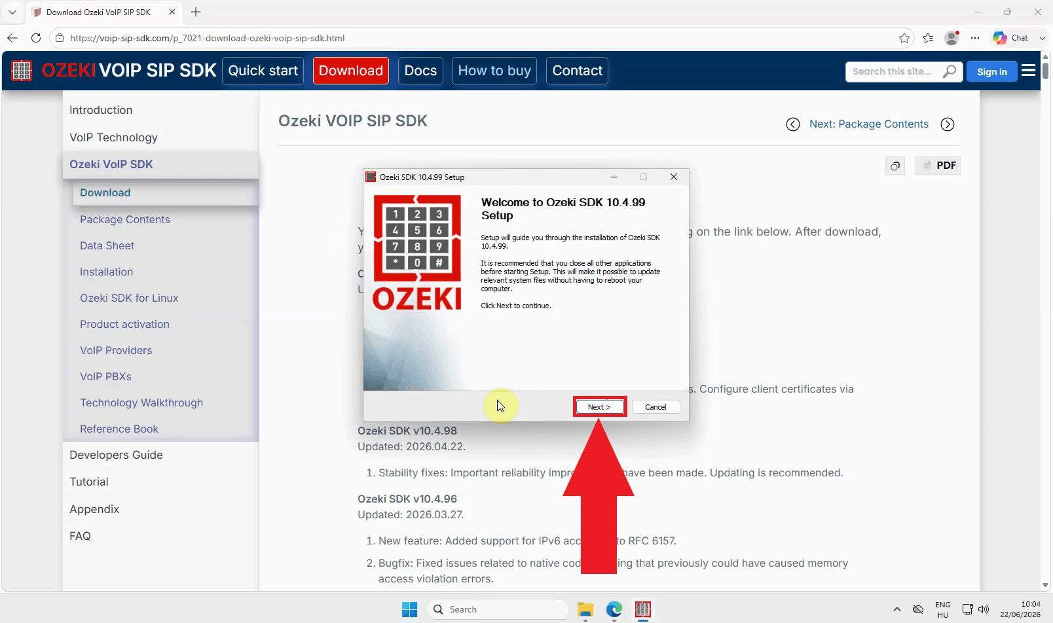Click the search magnifier icon
Screen dimensions: 1053x623
[949, 71]
